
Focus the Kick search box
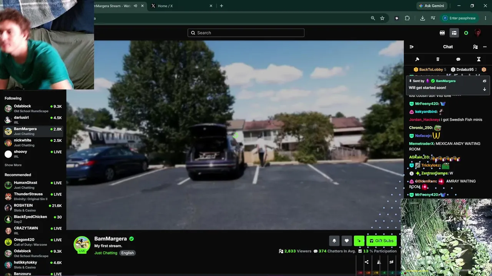click(x=246, y=33)
